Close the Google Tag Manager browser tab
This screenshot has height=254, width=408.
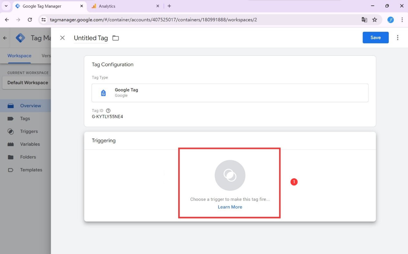coord(82,6)
